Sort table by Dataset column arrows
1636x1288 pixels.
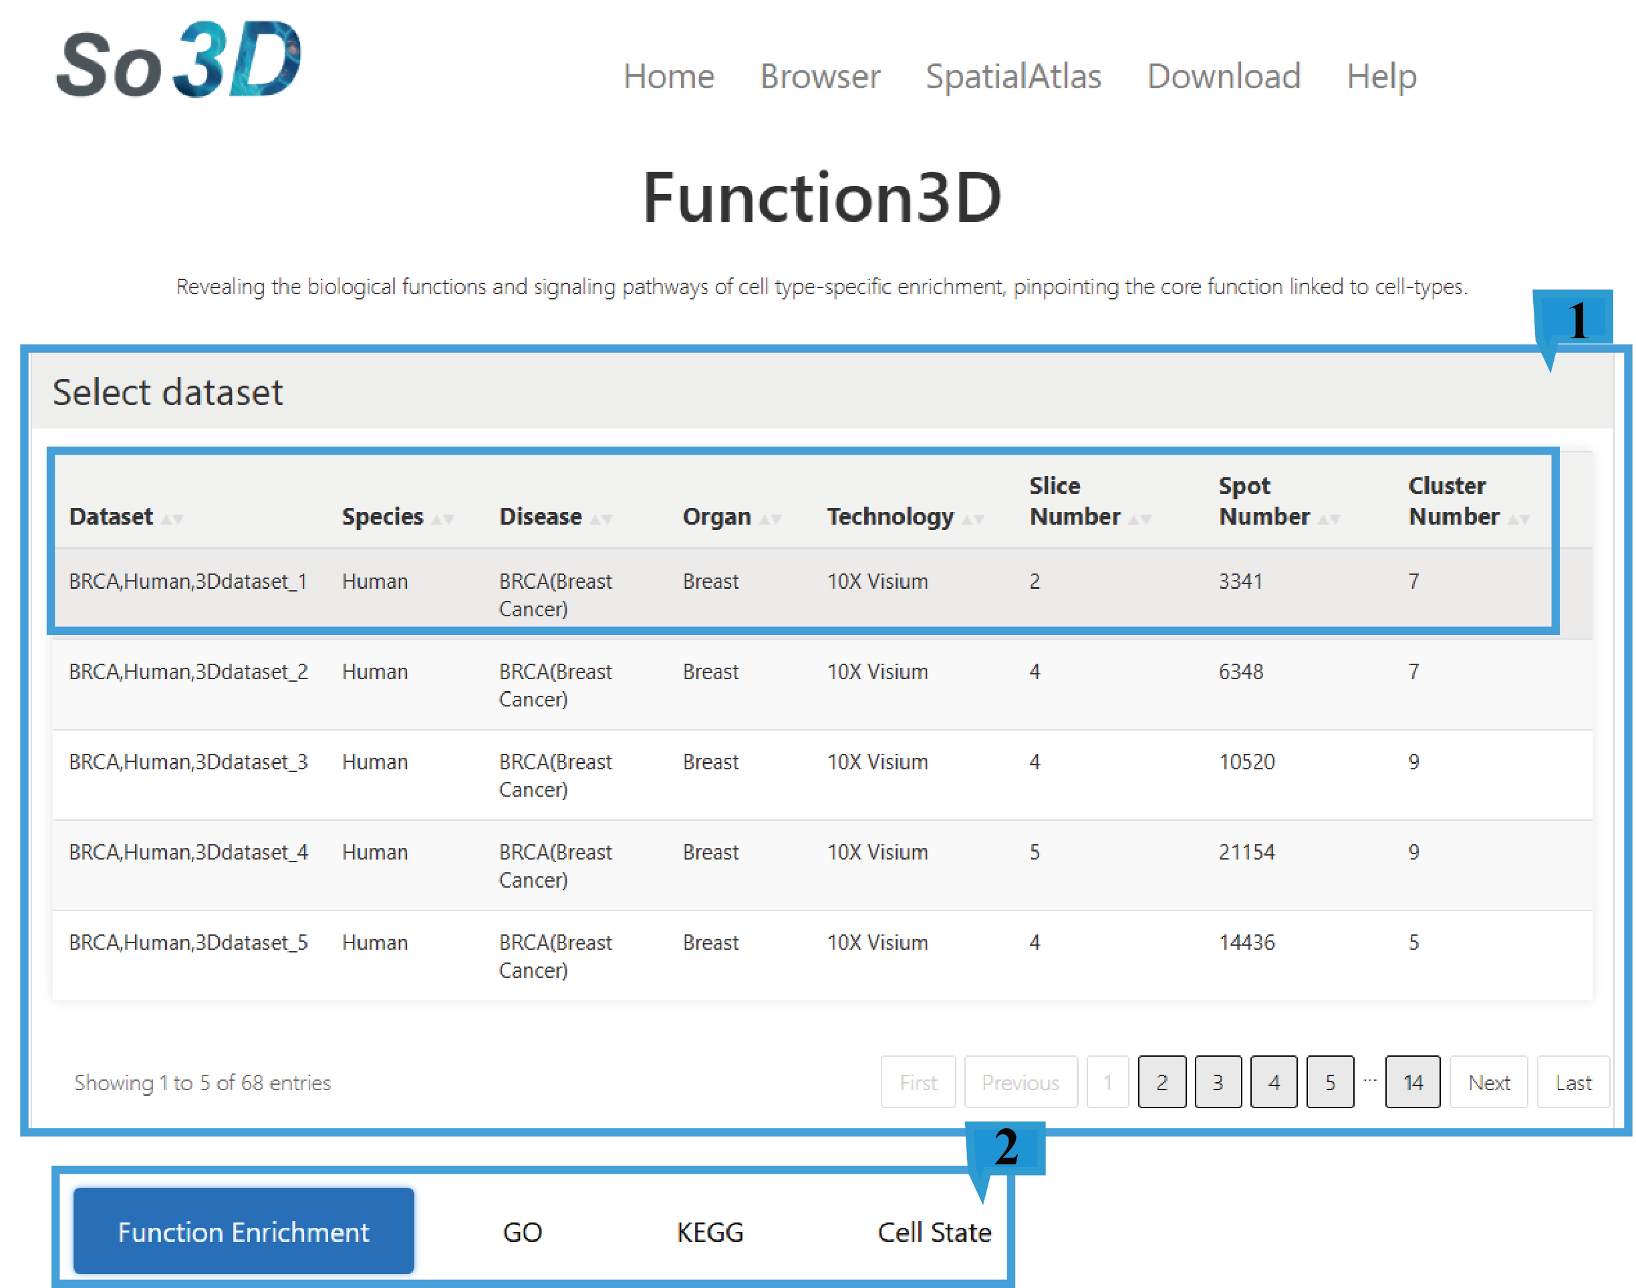click(172, 519)
